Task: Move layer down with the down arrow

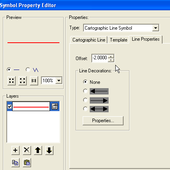Action: pos(49,150)
